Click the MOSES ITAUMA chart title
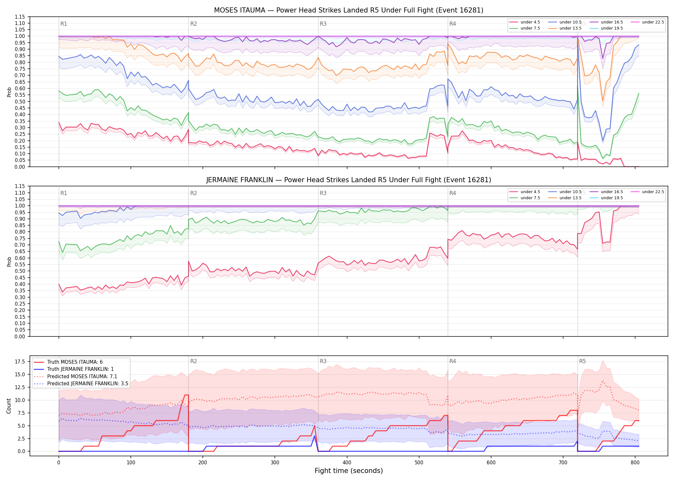675x482 pixels. (x=349, y=10)
